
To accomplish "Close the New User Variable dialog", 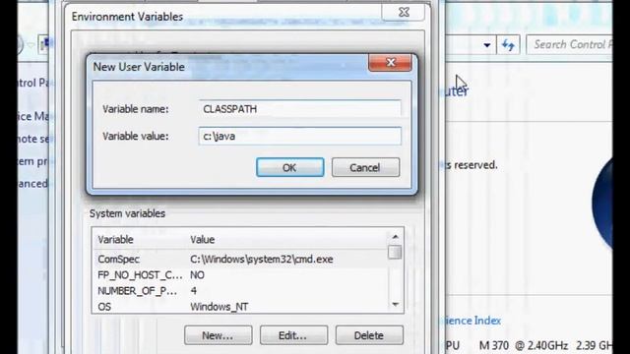I will pyautogui.click(x=390, y=63).
